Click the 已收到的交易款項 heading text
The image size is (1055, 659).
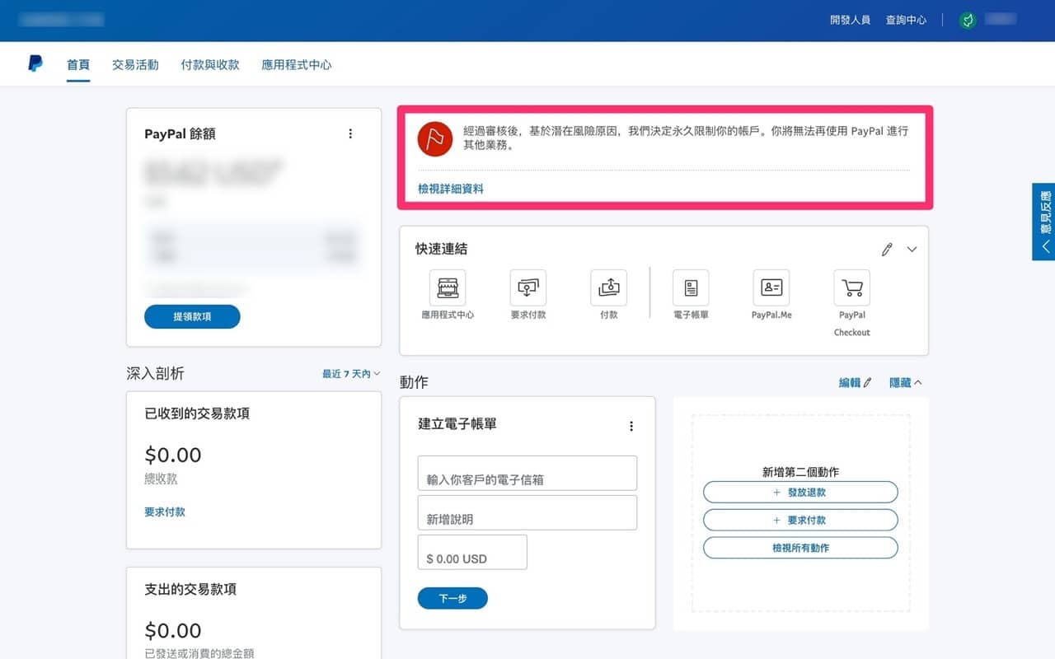pos(197,414)
